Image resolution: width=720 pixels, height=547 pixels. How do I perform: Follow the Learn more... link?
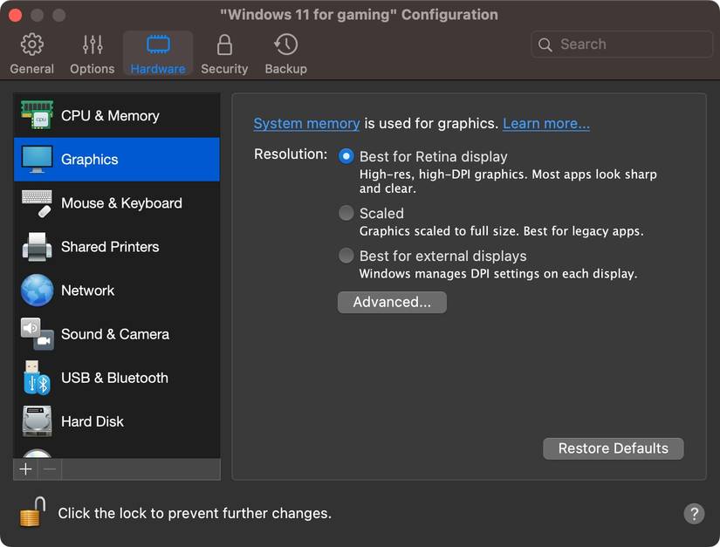pyautogui.click(x=546, y=123)
